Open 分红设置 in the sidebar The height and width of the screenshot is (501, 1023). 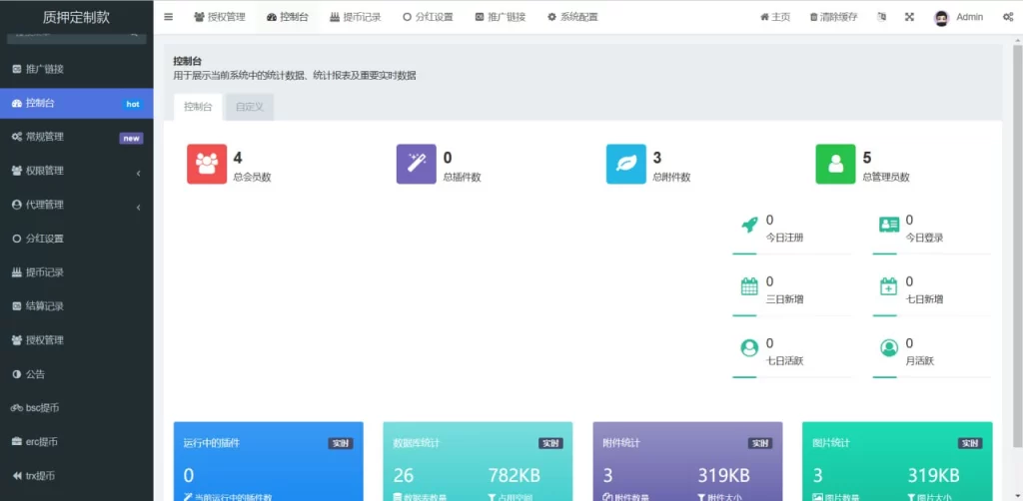(76, 239)
